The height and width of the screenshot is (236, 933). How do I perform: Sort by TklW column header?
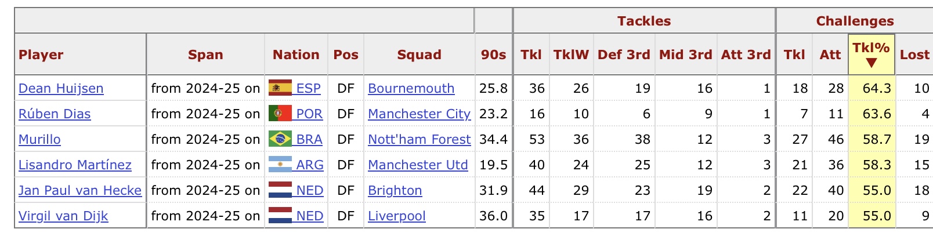coord(571,55)
